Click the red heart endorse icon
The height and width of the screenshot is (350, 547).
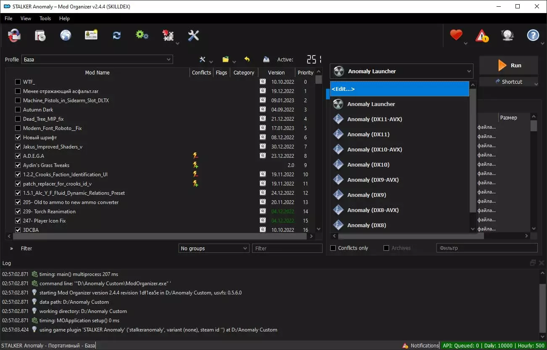pos(456,35)
